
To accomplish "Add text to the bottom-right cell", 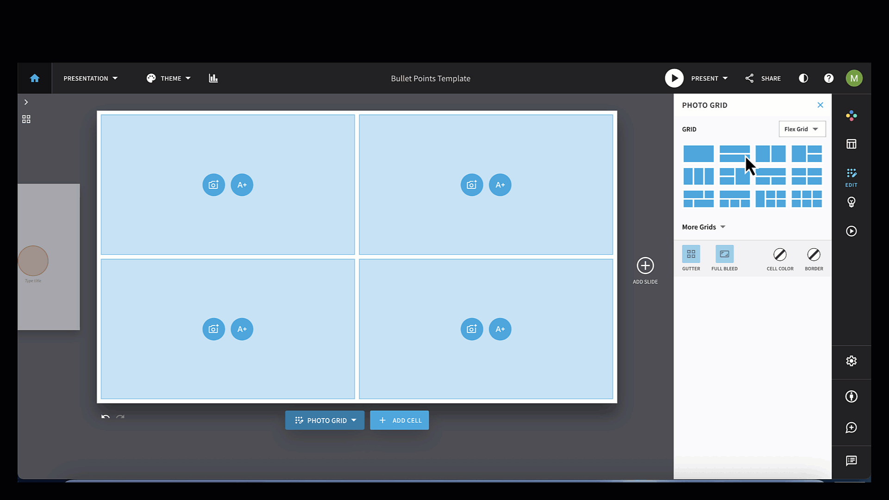I will [x=500, y=329].
